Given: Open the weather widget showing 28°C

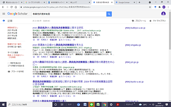Looking at the screenshot, I should coord(143,105).
